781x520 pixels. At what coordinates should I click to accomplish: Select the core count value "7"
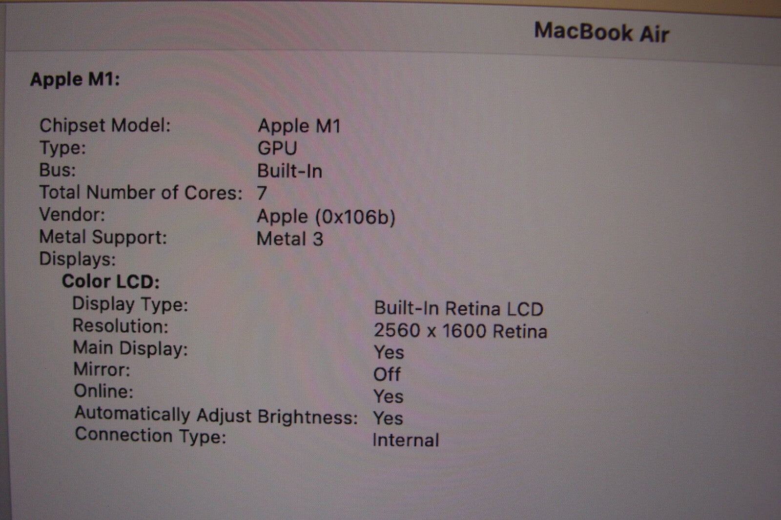click(262, 193)
